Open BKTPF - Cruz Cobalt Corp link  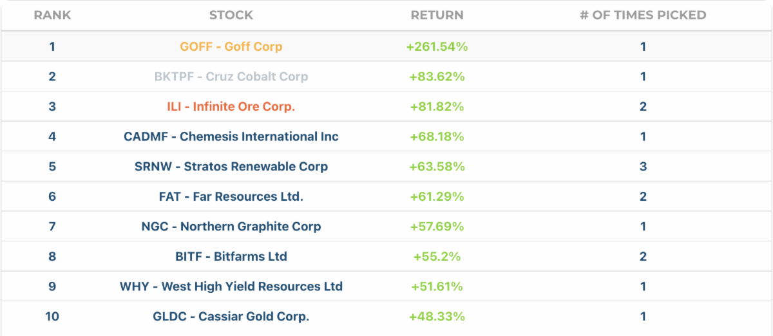pos(231,77)
